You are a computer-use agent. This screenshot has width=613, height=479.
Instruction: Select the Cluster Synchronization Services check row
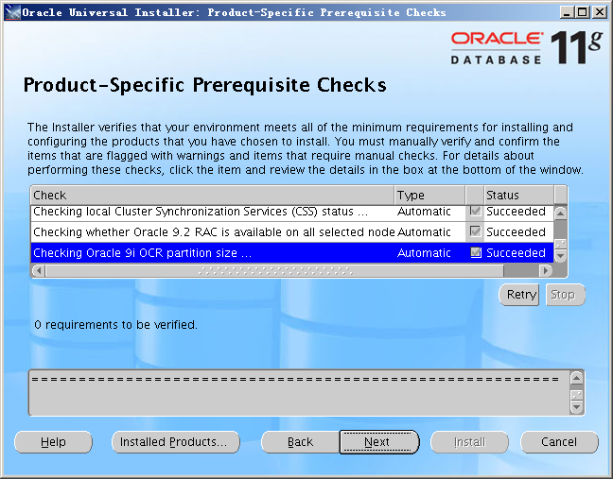(212, 212)
